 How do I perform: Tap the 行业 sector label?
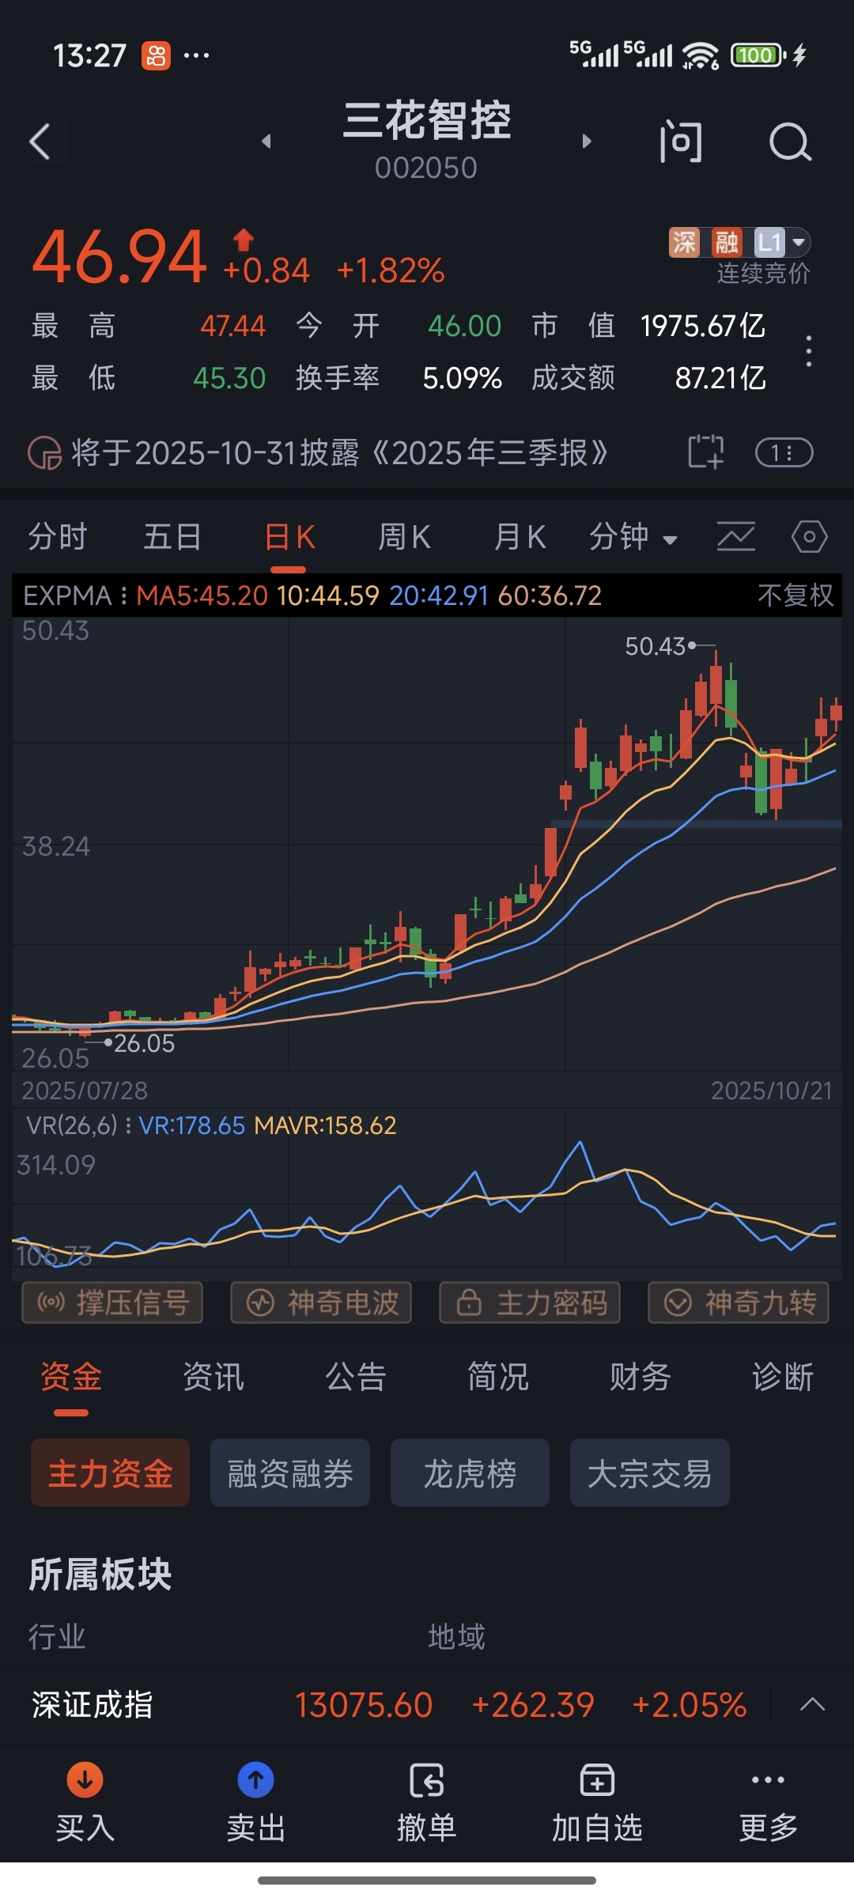[x=57, y=1636]
